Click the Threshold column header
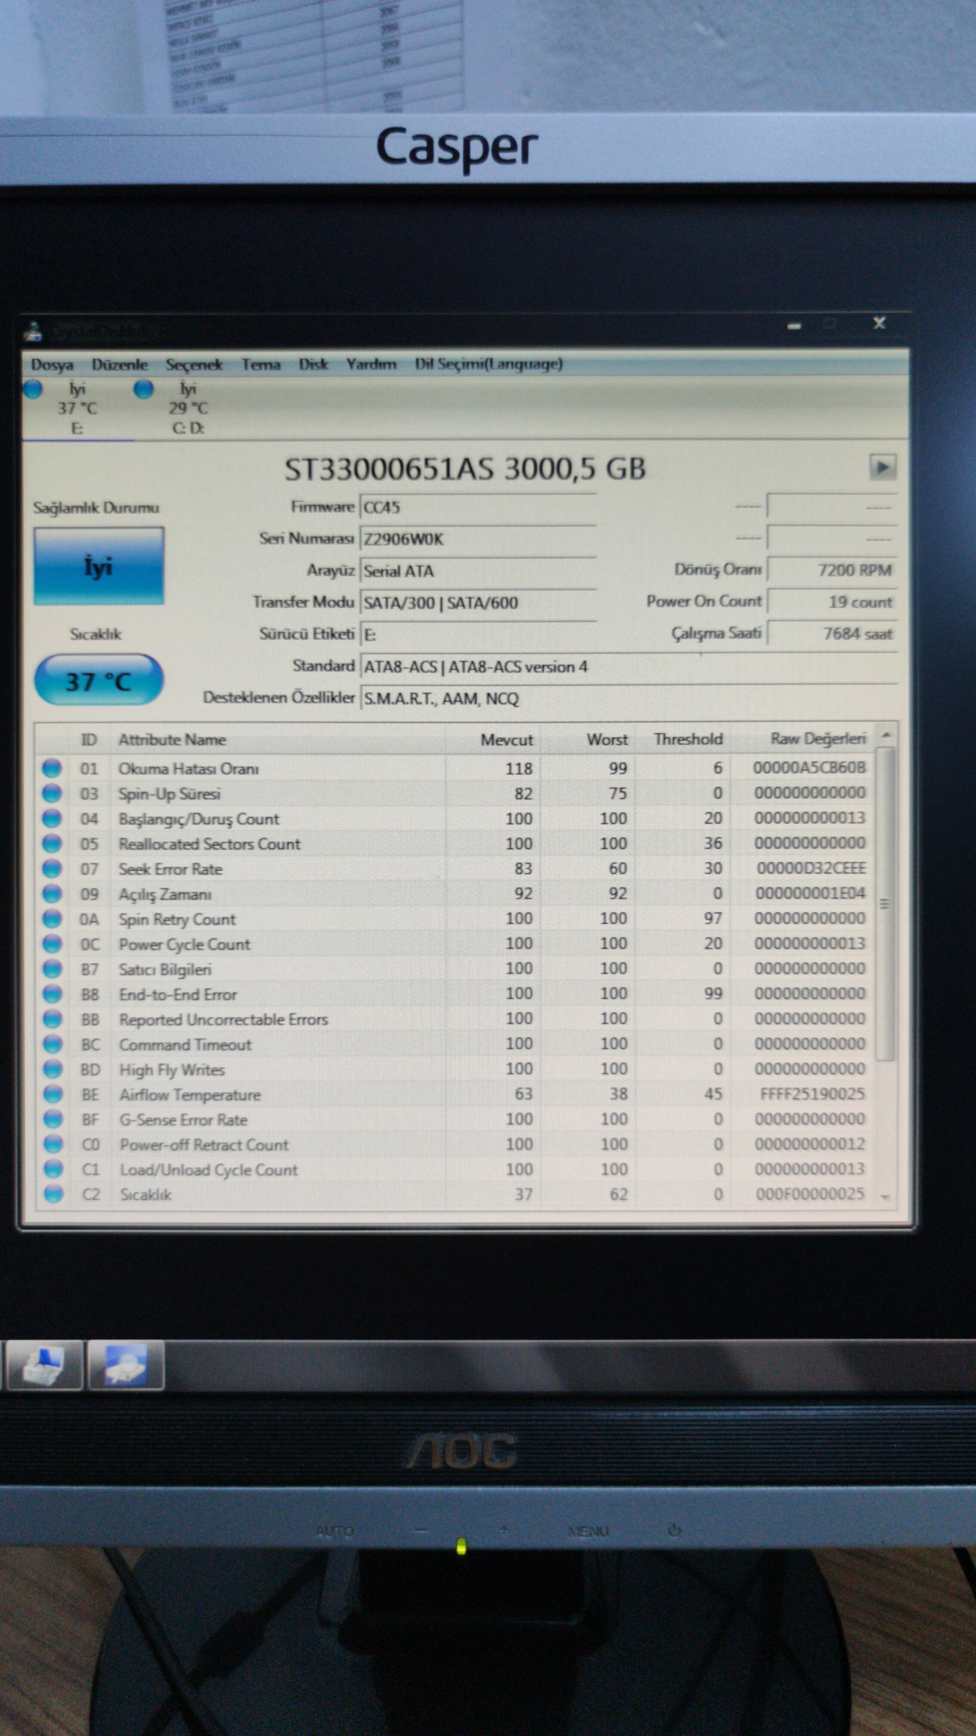The height and width of the screenshot is (1736, 976). pyautogui.click(x=689, y=739)
